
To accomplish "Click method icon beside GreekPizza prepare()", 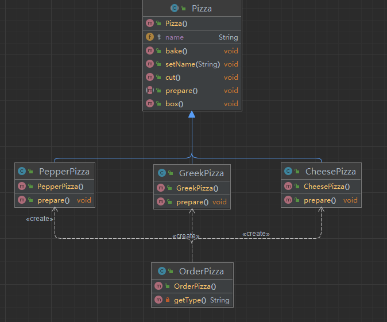I will coord(161,202).
